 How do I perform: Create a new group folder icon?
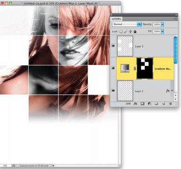pos(156,104)
